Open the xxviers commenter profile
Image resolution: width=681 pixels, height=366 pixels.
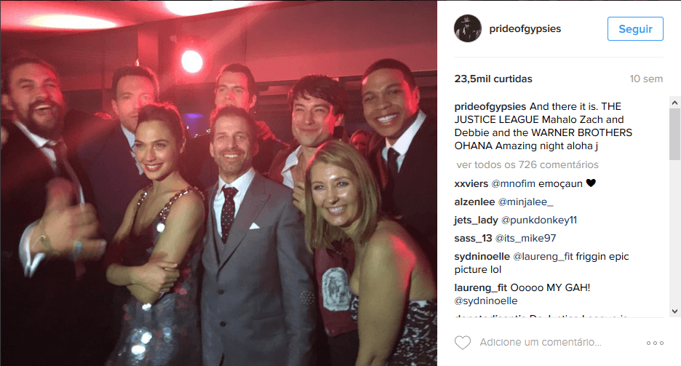click(471, 184)
